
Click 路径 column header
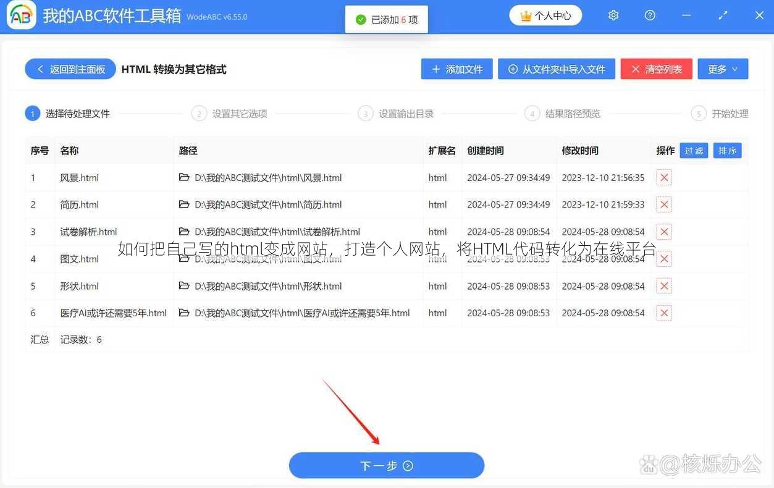(x=188, y=151)
